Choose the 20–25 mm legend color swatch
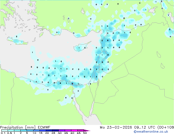The height and width of the screenshot is (134, 174). point(49,130)
